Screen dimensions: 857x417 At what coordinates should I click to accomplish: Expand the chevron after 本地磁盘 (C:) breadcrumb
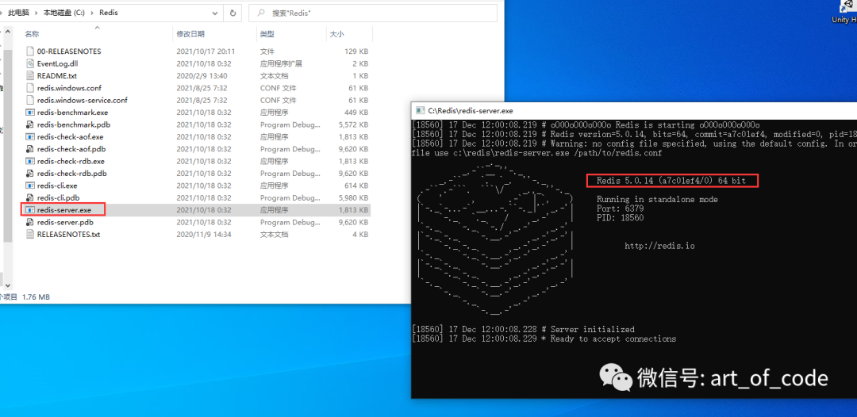pyautogui.click(x=90, y=13)
